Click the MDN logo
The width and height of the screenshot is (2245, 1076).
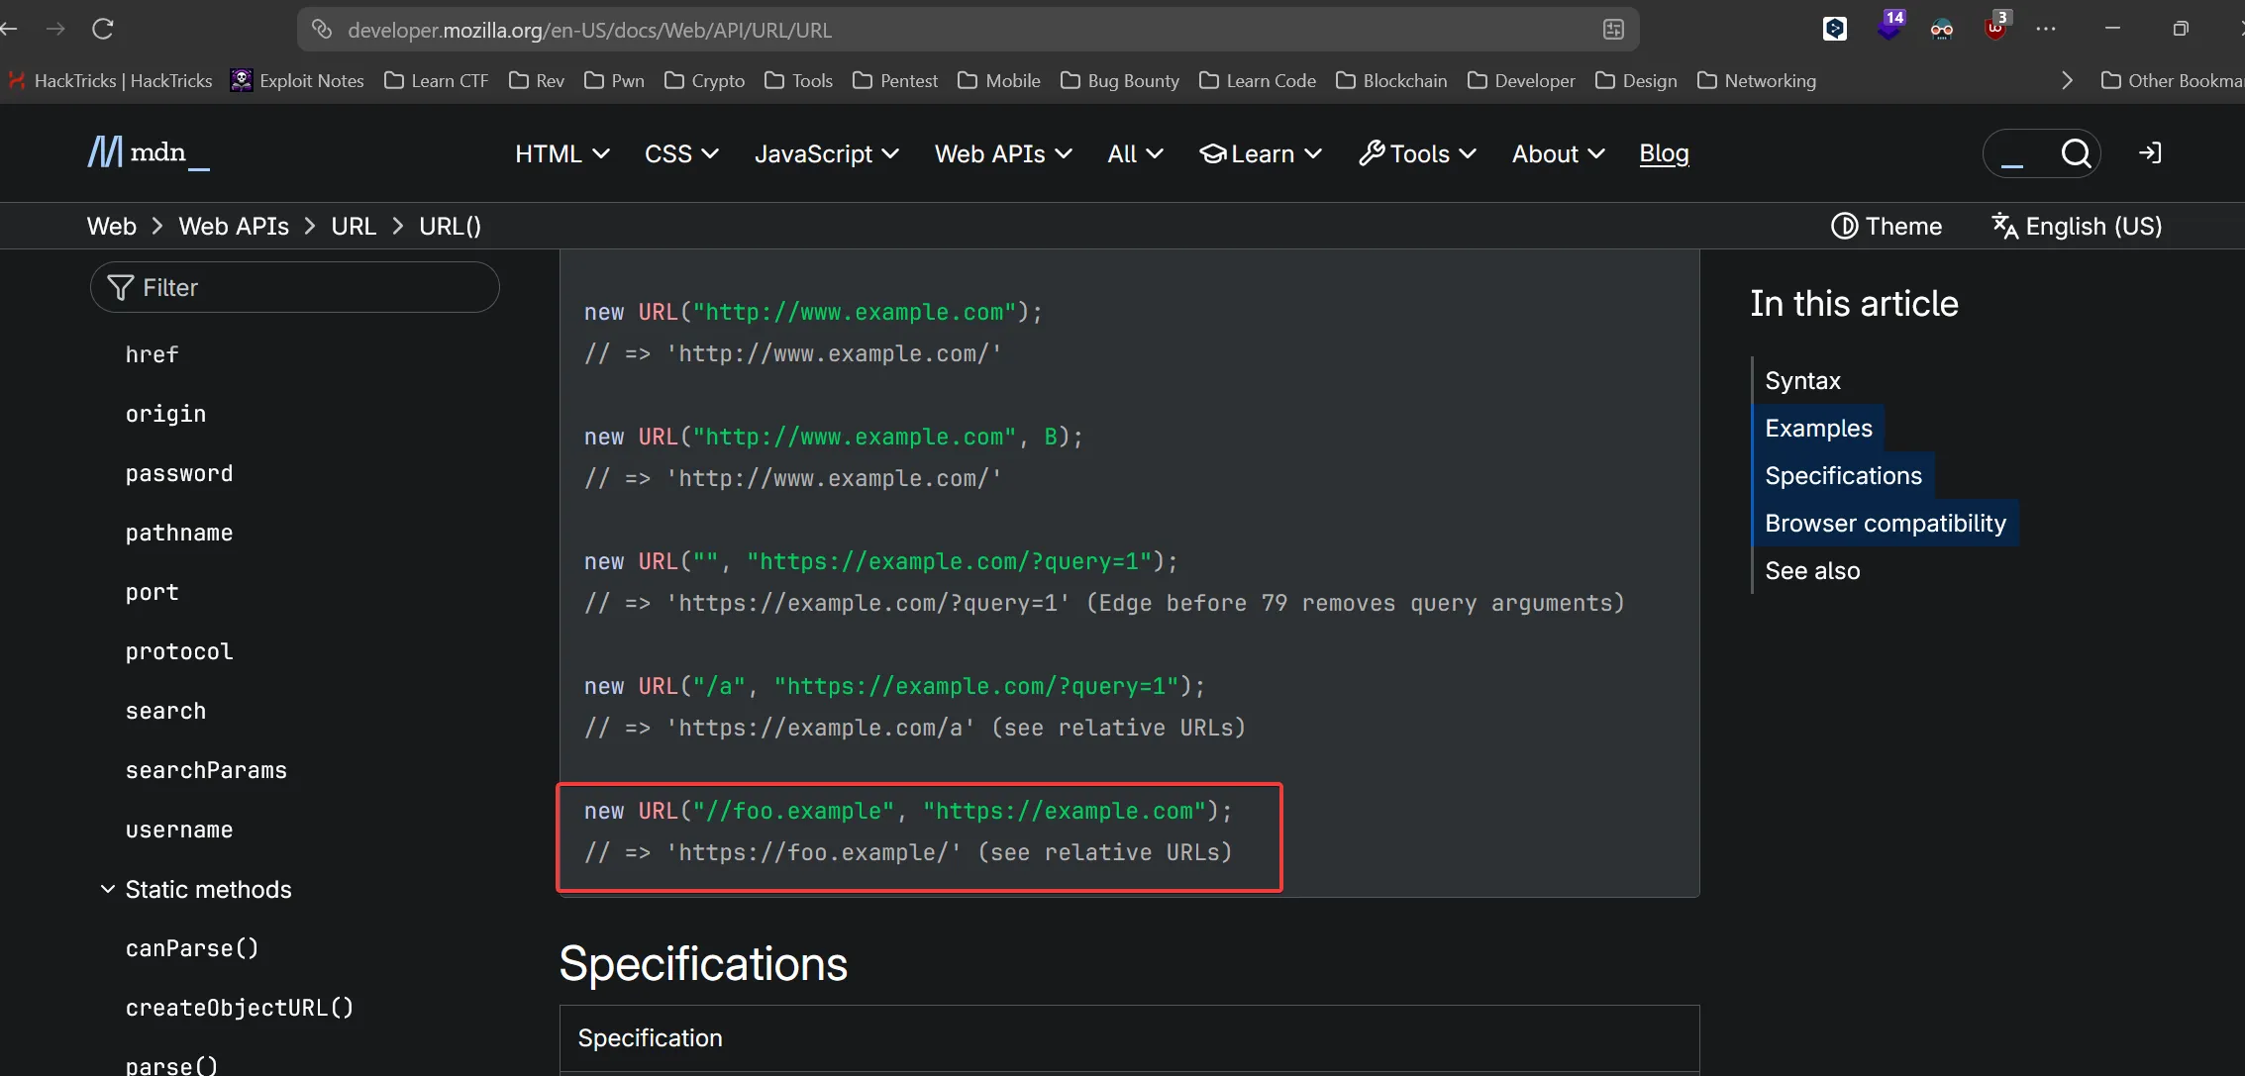coord(148,152)
